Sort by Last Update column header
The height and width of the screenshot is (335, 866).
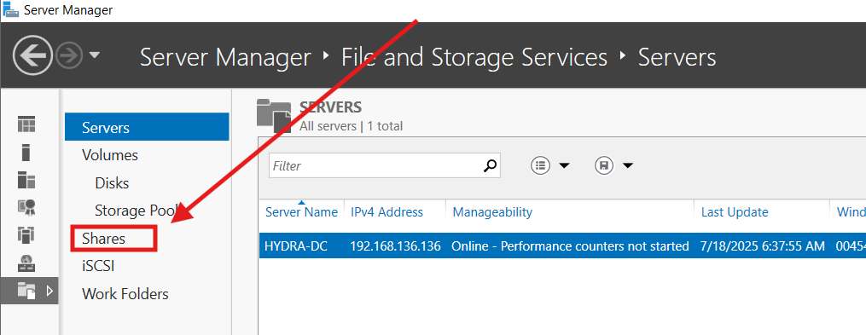[x=735, y=212]
